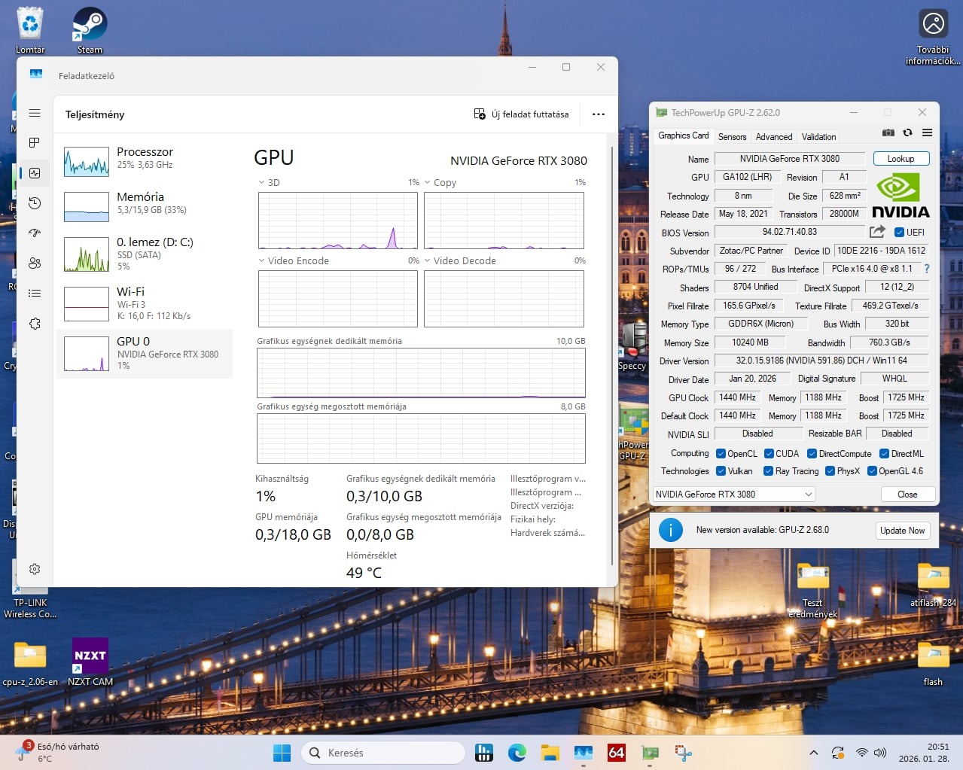Toggle CUDA checkbox
Screen dimensions: 963x770
coord(769,454)
